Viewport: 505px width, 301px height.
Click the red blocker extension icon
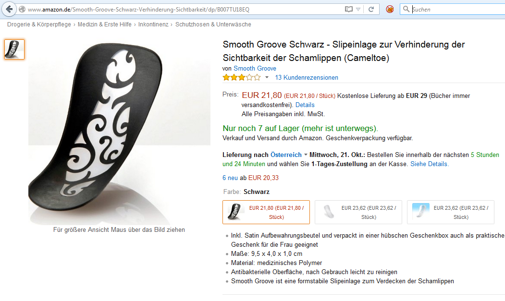point(390,9)
